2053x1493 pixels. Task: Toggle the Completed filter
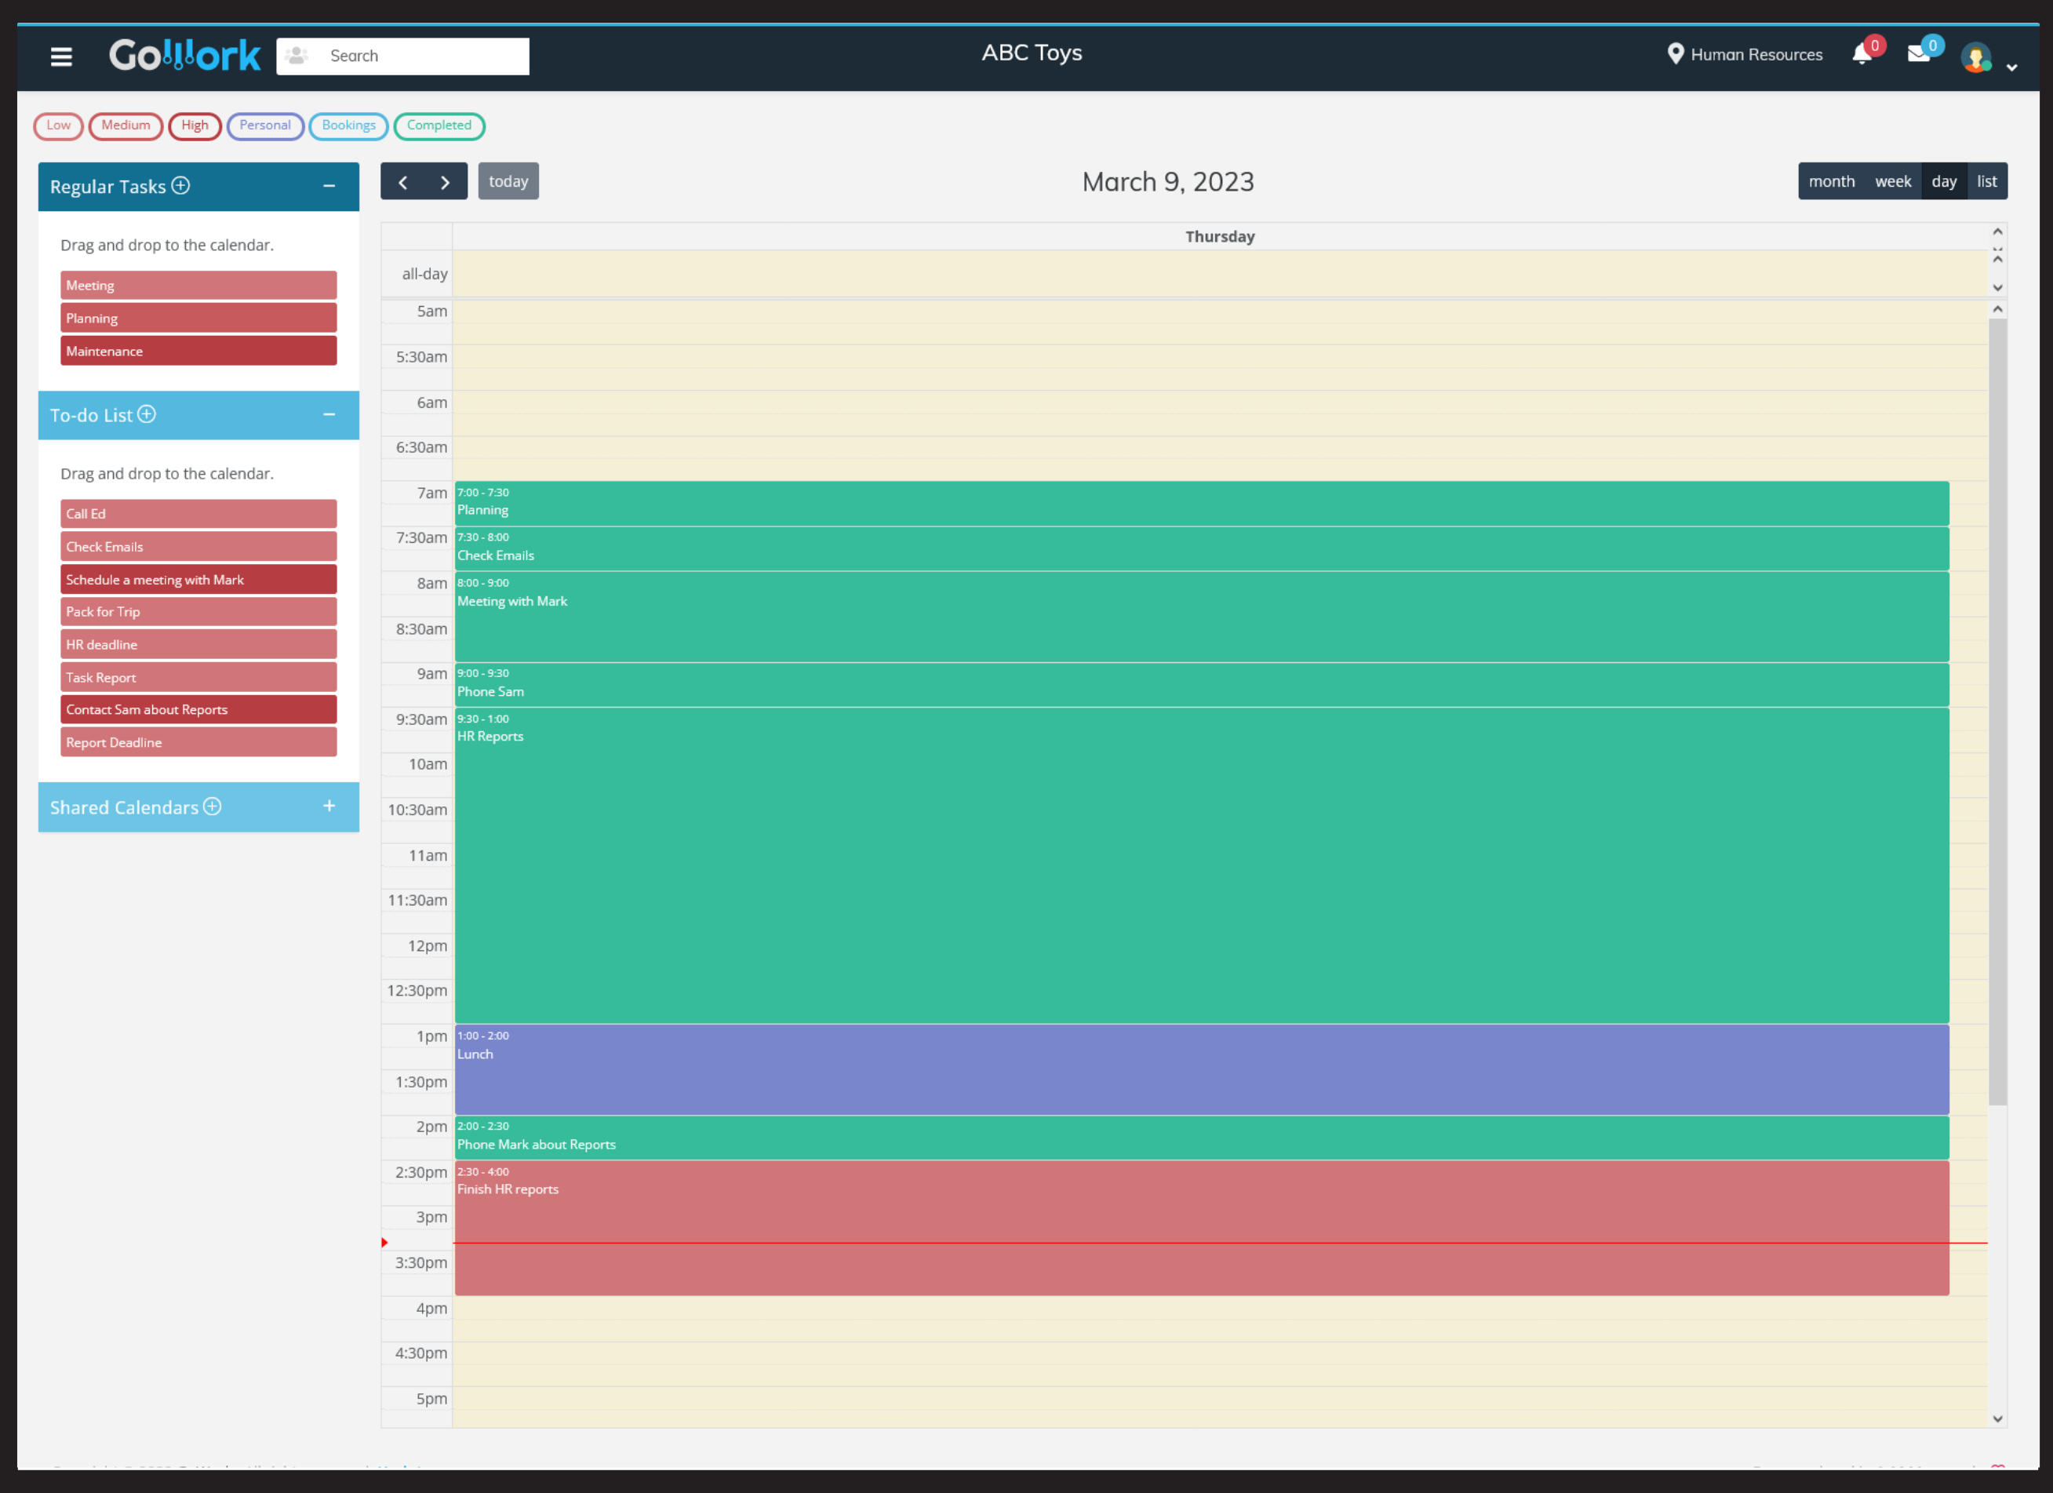(439, 126)
